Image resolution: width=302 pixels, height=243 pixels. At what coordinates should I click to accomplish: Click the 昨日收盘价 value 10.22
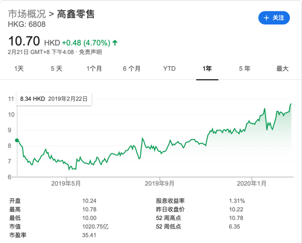[x=236, y=209]
